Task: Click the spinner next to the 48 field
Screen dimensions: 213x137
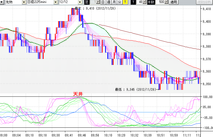Action: [145, 2]
